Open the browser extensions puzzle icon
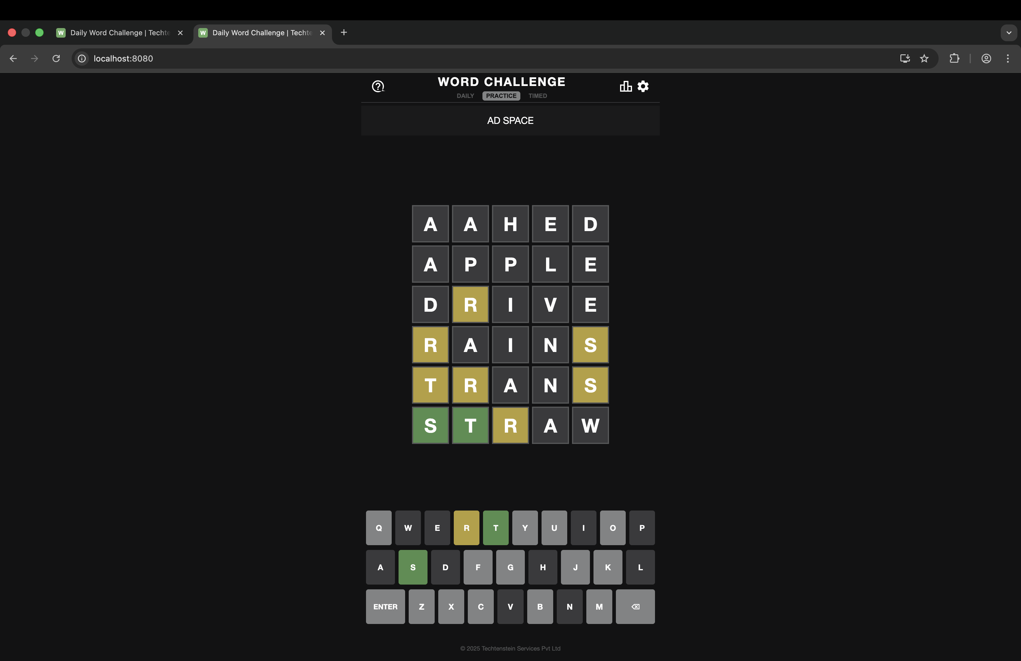Image resolution: width=1021 pixels, height=661 pixels. click(954, 58)
